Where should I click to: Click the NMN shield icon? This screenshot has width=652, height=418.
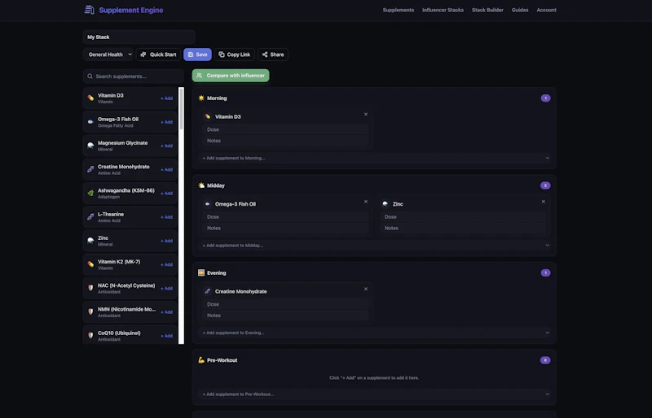[x=90, y=311]
